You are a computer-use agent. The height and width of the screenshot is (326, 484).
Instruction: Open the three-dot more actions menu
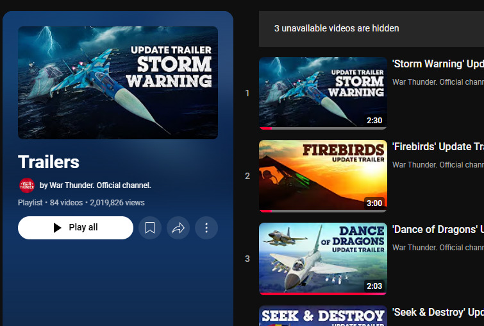coord(206,228)
